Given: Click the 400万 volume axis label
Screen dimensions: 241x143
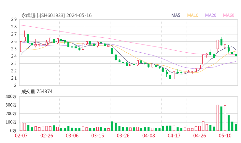Looking at the screenshot, I should [x=11, y=97].
